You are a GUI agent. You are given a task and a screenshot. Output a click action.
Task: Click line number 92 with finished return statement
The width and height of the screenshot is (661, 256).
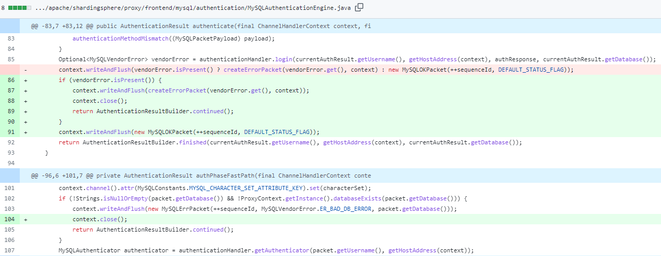[x=11, y=142]
